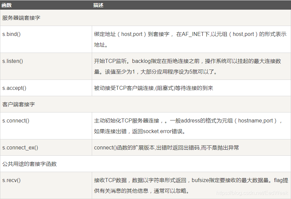
Task: Select the description starting with 开始TCP监听
Action: coord(191,66)
